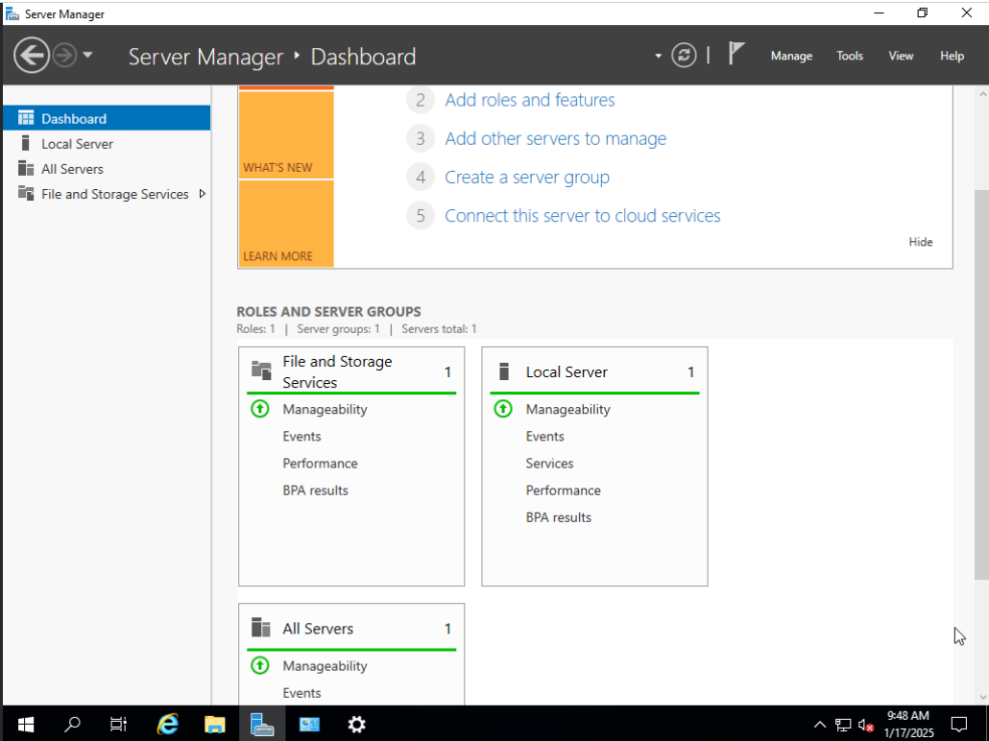The width and height of the screenshot is (989, 741).
Task: Click Manageability status icon in Local Server tile
Action: (503, 409)
